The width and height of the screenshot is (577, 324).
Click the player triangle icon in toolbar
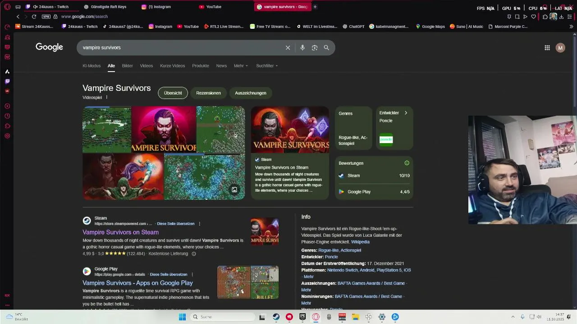pyautogui.click(x=525, y=17)
